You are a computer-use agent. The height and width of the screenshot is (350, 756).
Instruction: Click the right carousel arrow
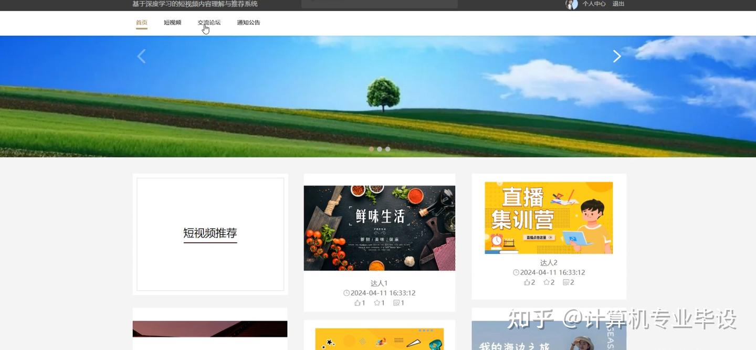click(x=617, y=56)
